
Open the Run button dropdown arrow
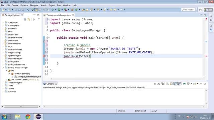tap(62, 10)
